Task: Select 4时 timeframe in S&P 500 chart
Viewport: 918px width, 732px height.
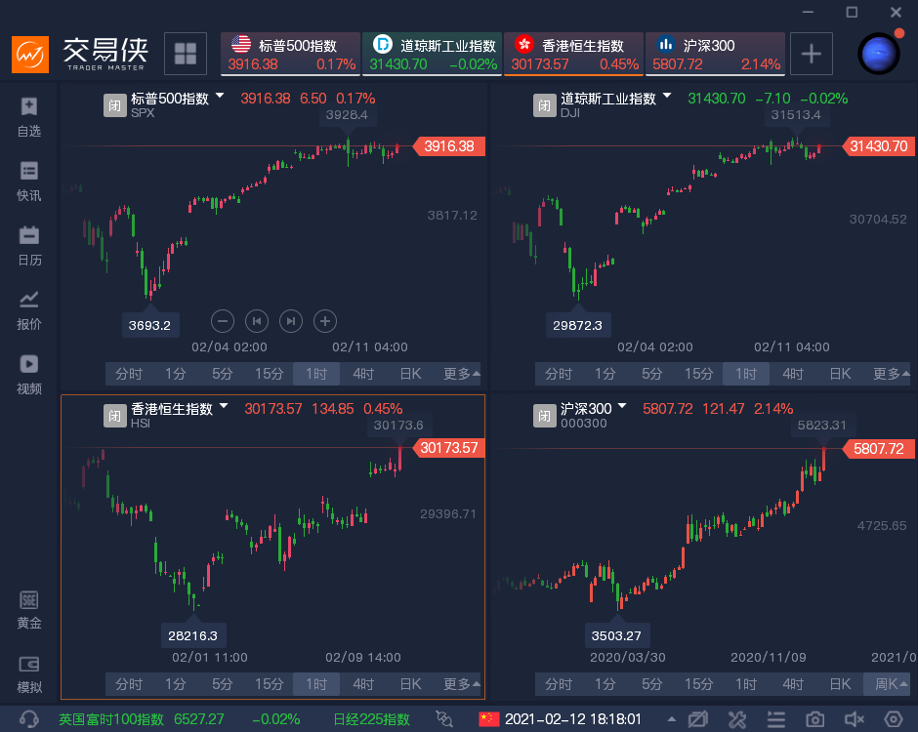Action: (x=363, y=373)
